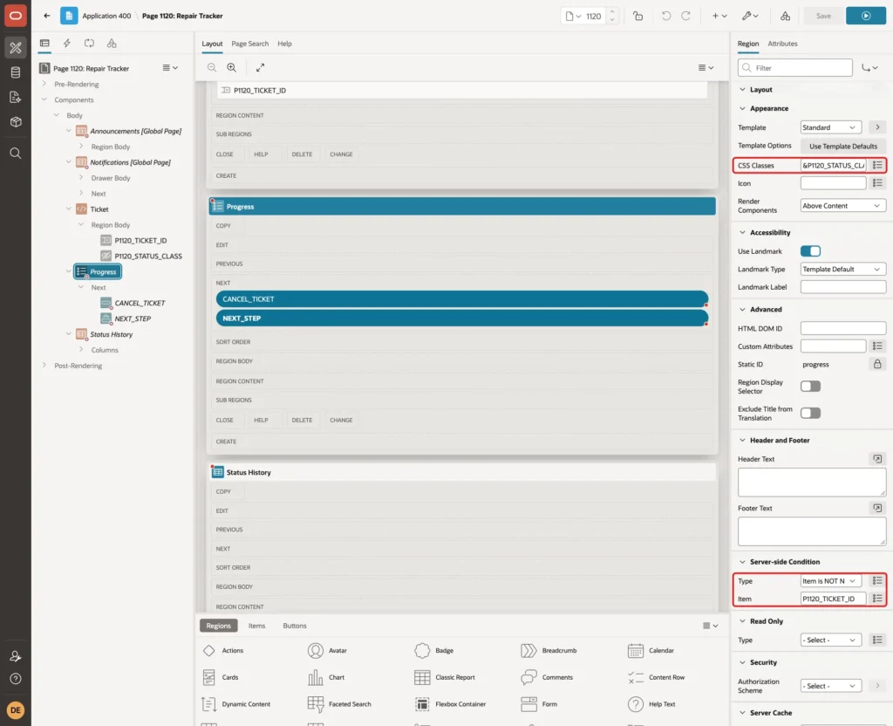893x726 pixels.
Task: Redo the last change
Action: point(685,16)
